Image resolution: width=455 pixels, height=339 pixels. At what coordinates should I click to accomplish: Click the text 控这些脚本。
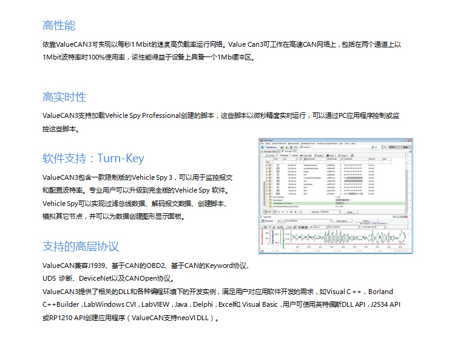pyautogui.click(x=61, y=129)
